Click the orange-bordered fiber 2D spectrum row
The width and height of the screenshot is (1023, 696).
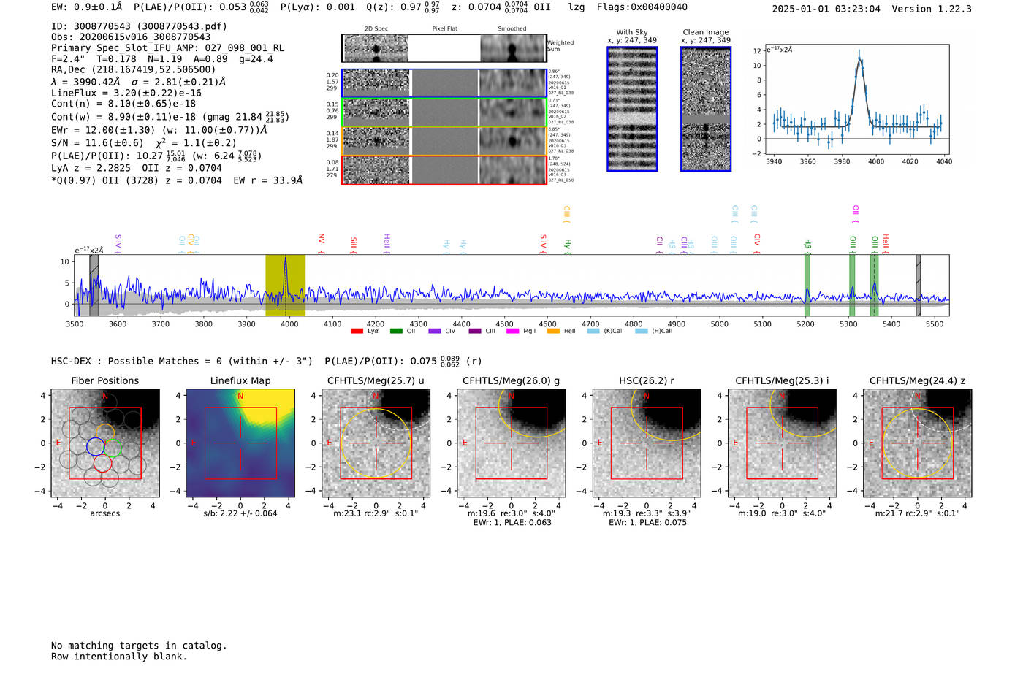[x=444, y=141]
